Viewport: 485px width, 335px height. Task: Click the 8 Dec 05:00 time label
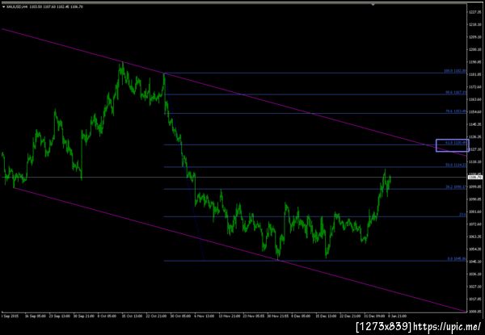click(302, 316)
